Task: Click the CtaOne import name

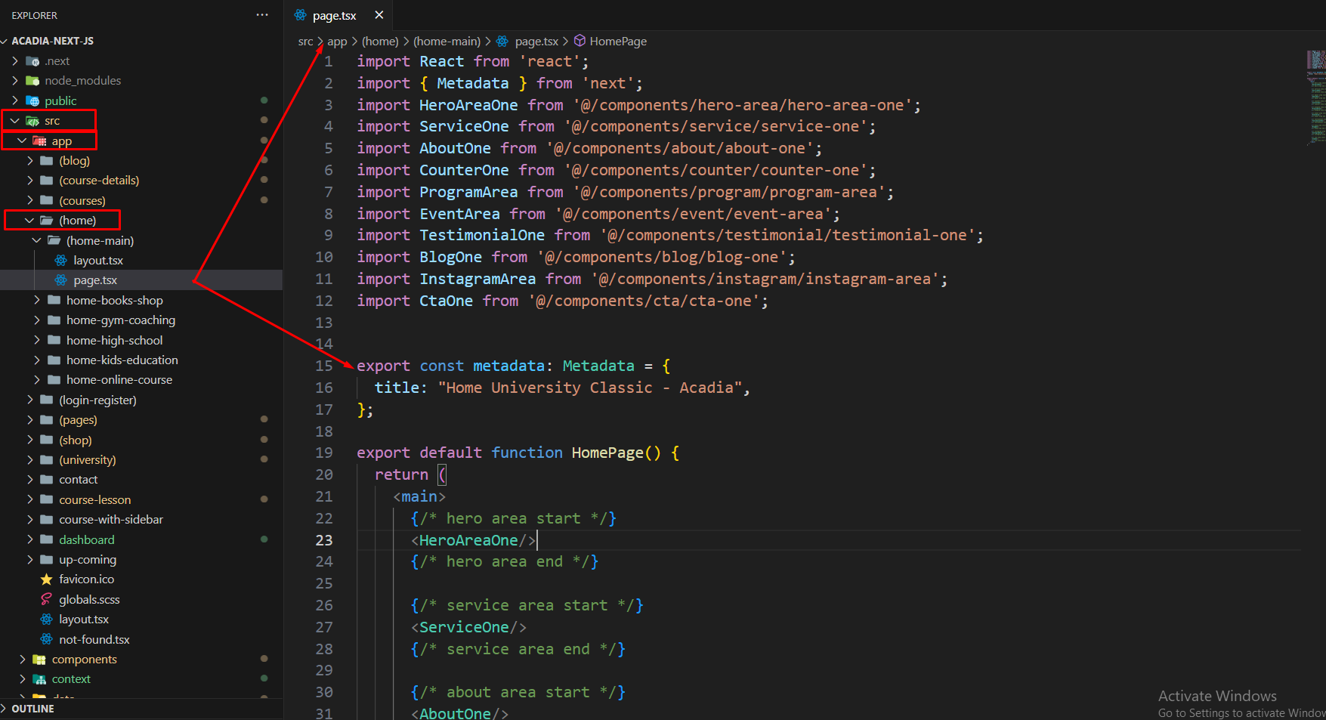Action: click(446, 301)
